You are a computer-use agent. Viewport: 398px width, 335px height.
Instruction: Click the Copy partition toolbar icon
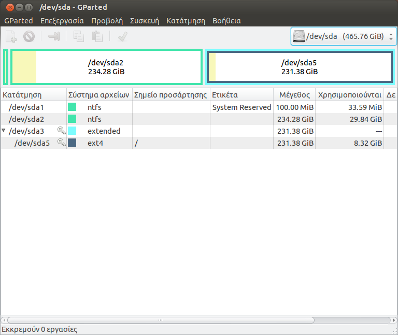[x=79, y=36]
